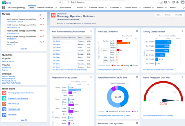Check the task linked to GP-00037-US
185x126 pixels.
click(x=5, y=36)
